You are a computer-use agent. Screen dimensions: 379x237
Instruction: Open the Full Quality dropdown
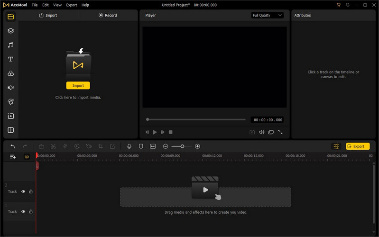pos(268,15)
